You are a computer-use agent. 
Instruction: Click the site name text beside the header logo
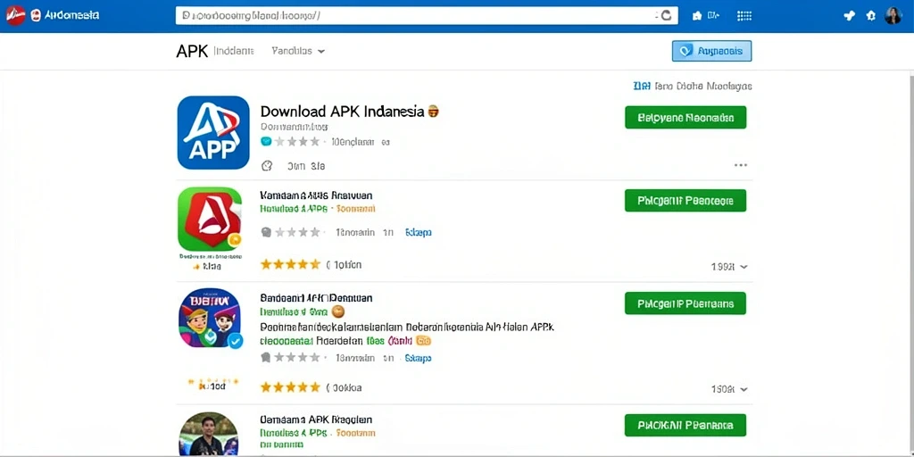pos(71,16)
